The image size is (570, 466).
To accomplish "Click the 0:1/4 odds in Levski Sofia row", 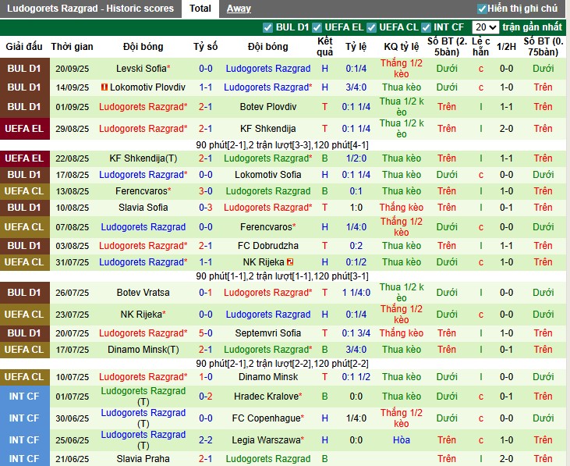I will point(356,69).
